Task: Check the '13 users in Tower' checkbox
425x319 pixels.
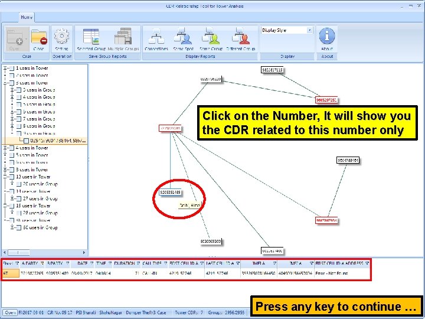Action: click(12, 177)
